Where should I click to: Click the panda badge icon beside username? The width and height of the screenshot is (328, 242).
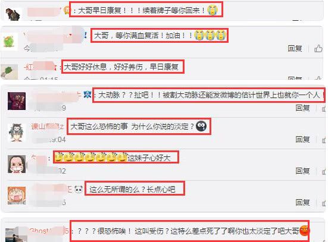coord(79,190)
